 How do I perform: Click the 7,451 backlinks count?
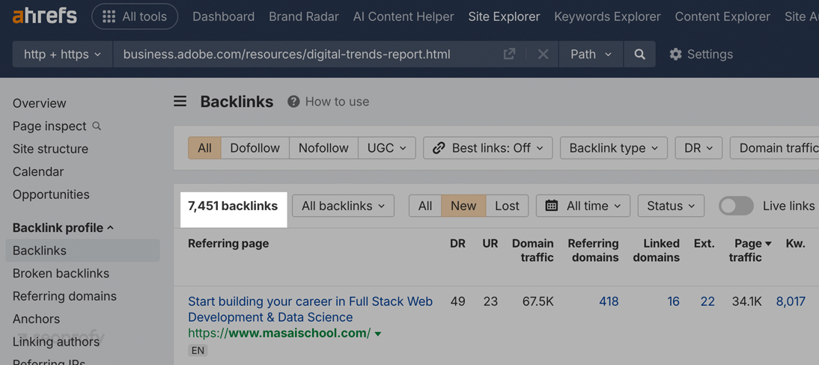233,206
